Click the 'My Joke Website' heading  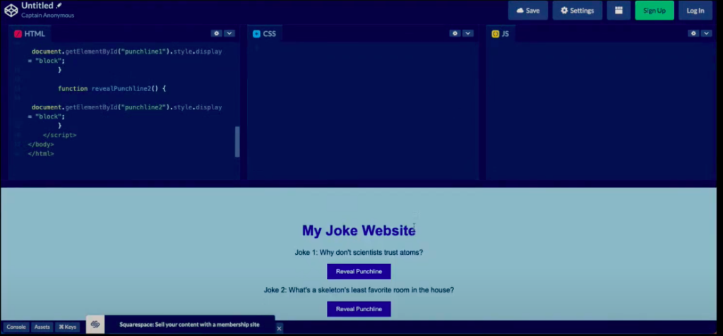click(x=359, y=230)
